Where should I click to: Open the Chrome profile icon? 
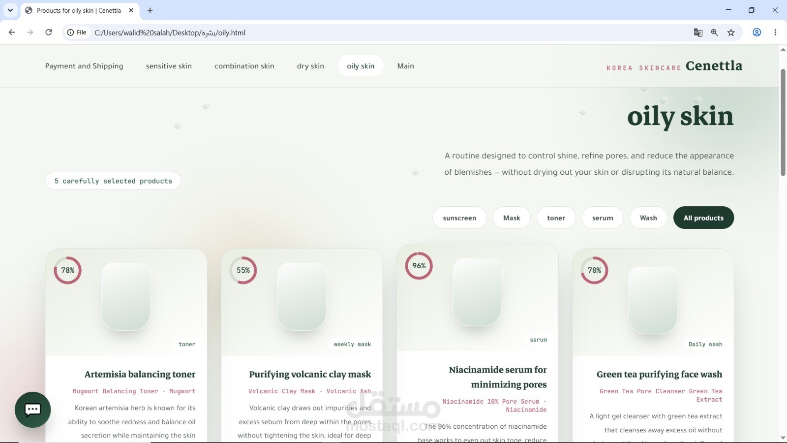[x=757, y=32]
